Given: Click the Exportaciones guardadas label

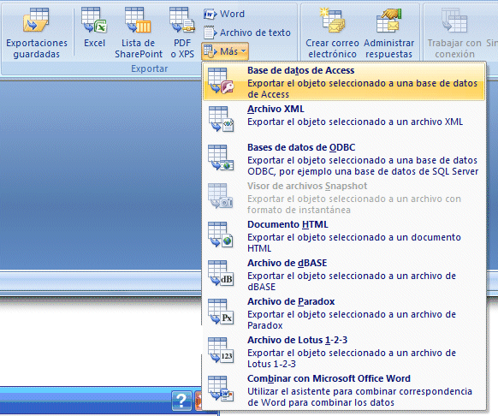Looking at the screenshot, I should click(x=37, y=49).
